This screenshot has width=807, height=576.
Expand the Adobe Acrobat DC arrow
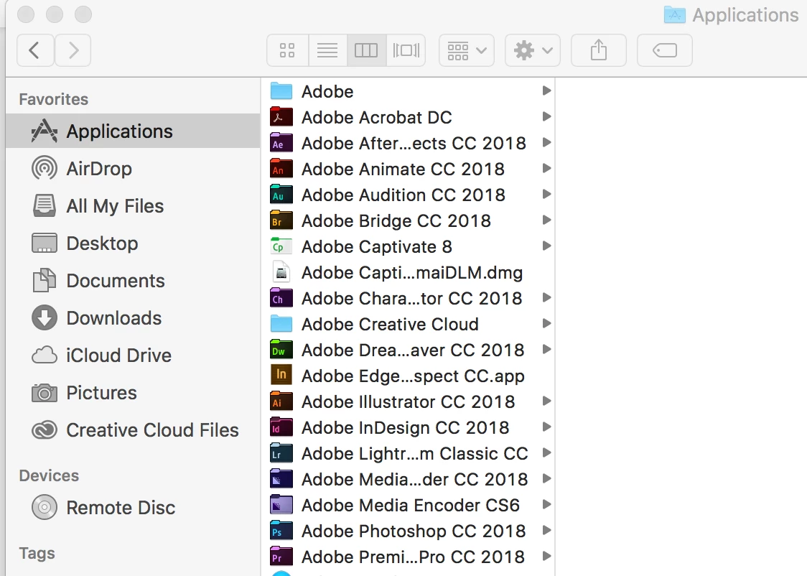click(546, 117)
